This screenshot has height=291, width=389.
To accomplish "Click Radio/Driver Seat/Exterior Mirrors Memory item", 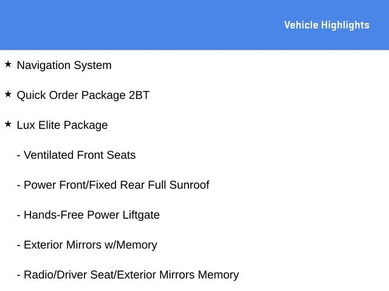I will point(128,275).
